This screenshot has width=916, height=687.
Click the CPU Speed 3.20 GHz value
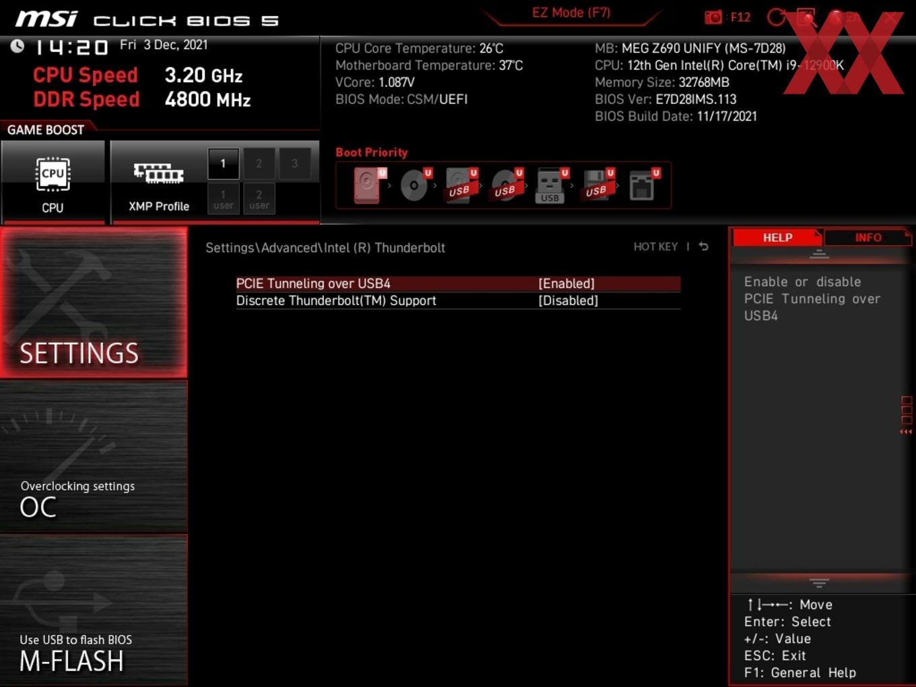[203, 75]
